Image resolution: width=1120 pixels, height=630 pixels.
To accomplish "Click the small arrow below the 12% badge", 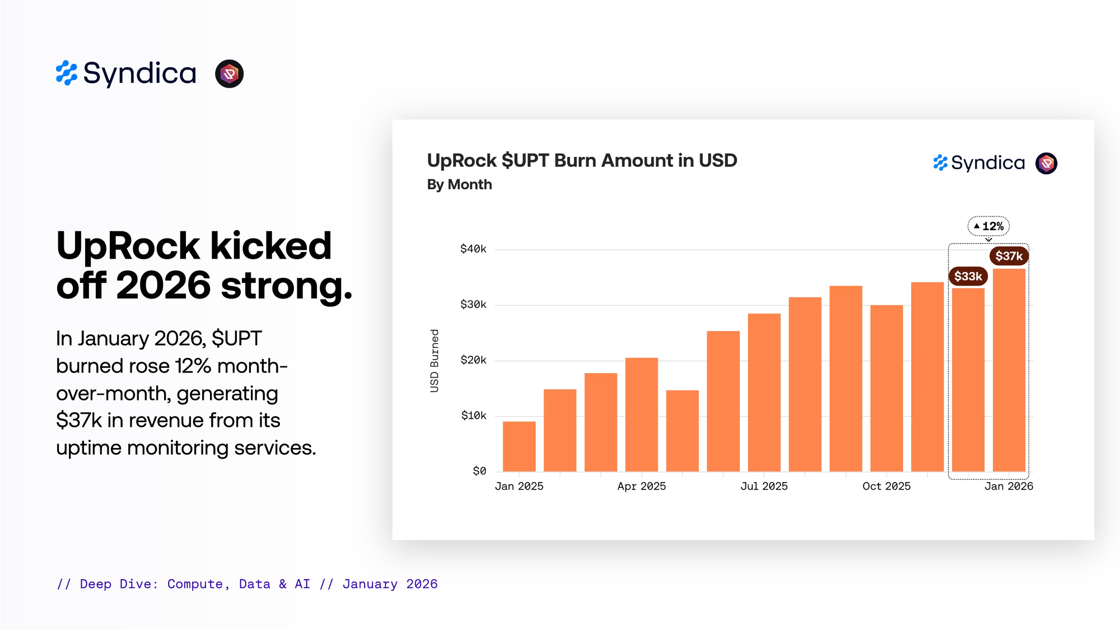I will pyautogui.click(x=988, y=240).
